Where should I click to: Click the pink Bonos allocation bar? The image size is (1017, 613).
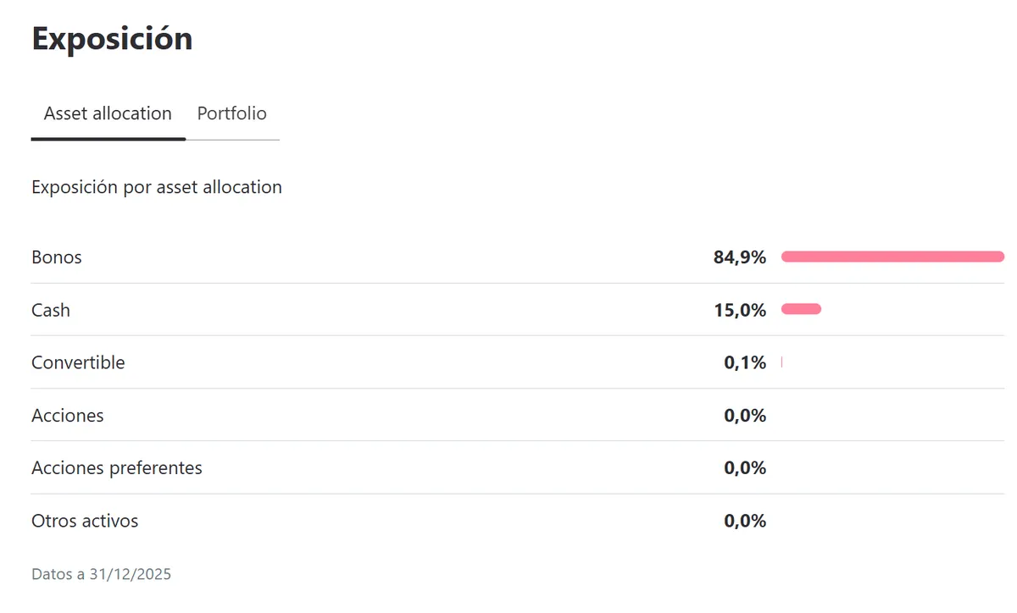tap(892, 257)
